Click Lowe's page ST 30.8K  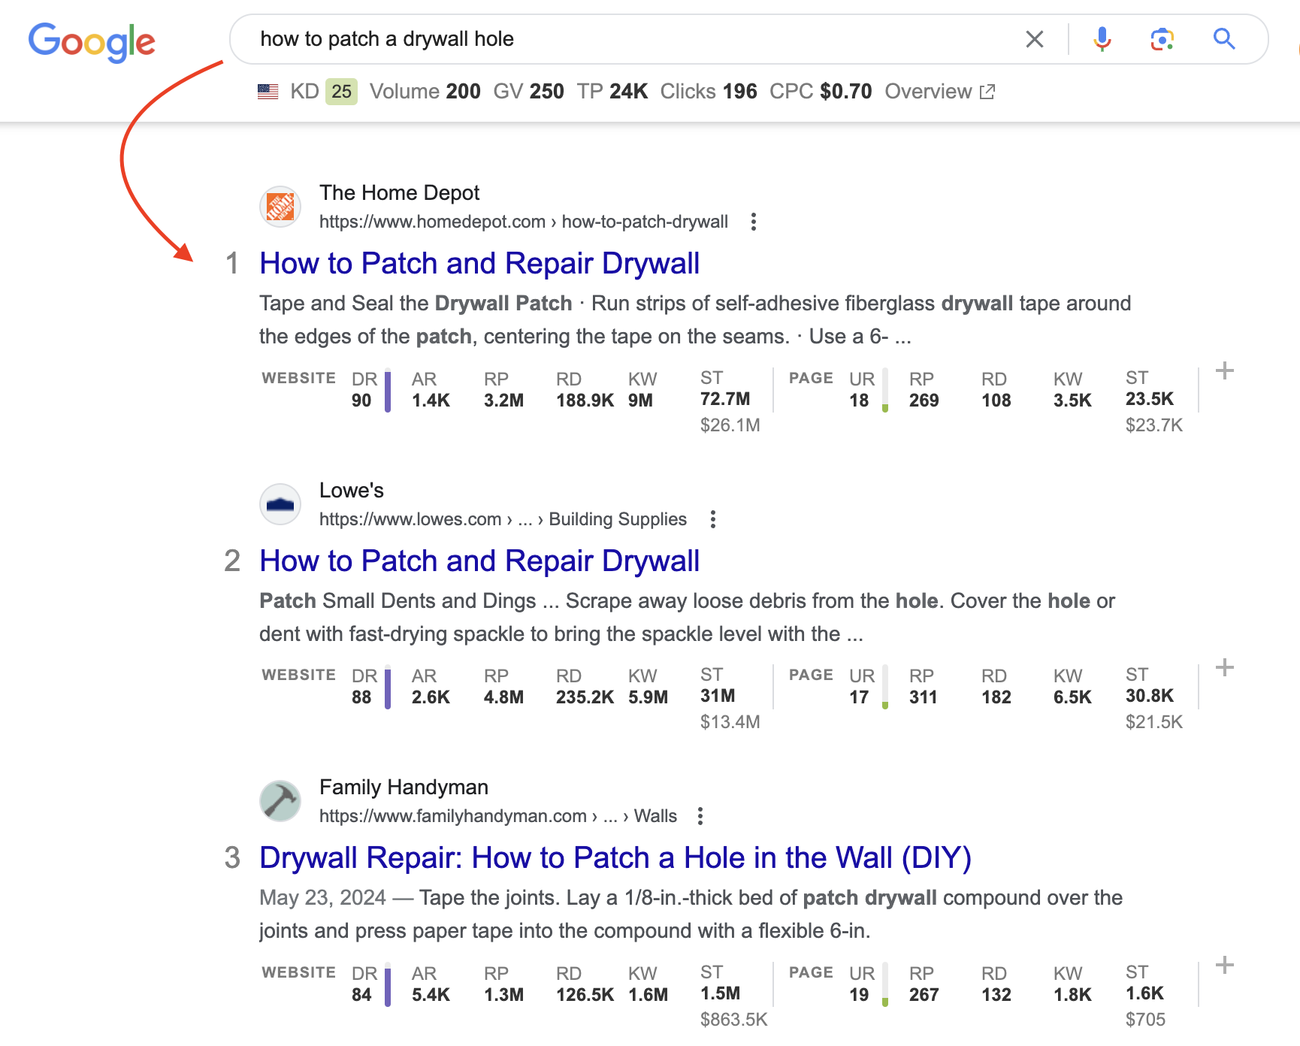pos(1150,696)
